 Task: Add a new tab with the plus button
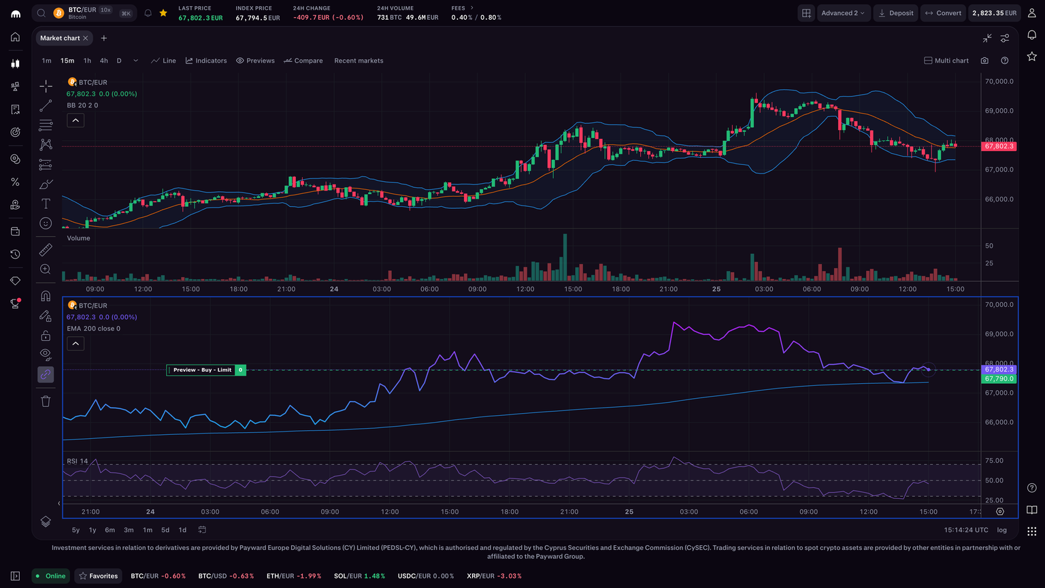104,38
